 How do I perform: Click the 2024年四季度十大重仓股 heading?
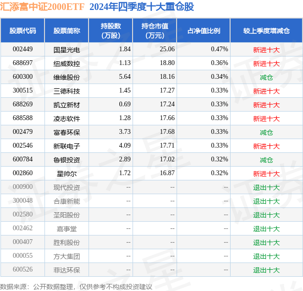click(x=141, y=7)
